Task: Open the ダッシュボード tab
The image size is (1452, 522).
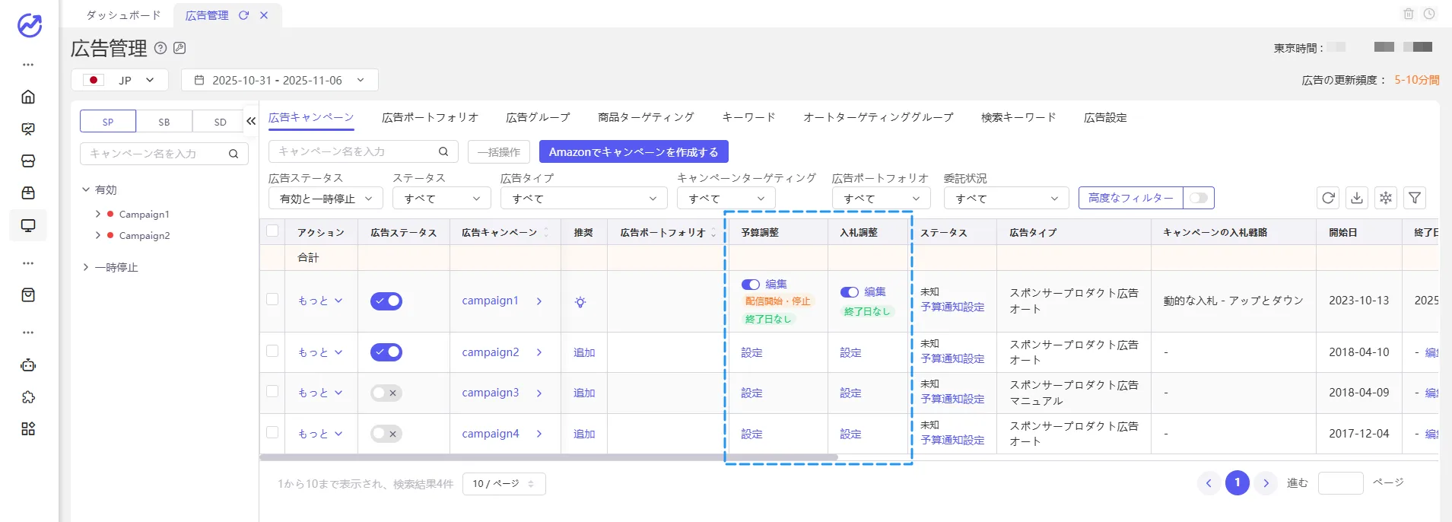Action: pyautogui.click(x=123, y=15)
